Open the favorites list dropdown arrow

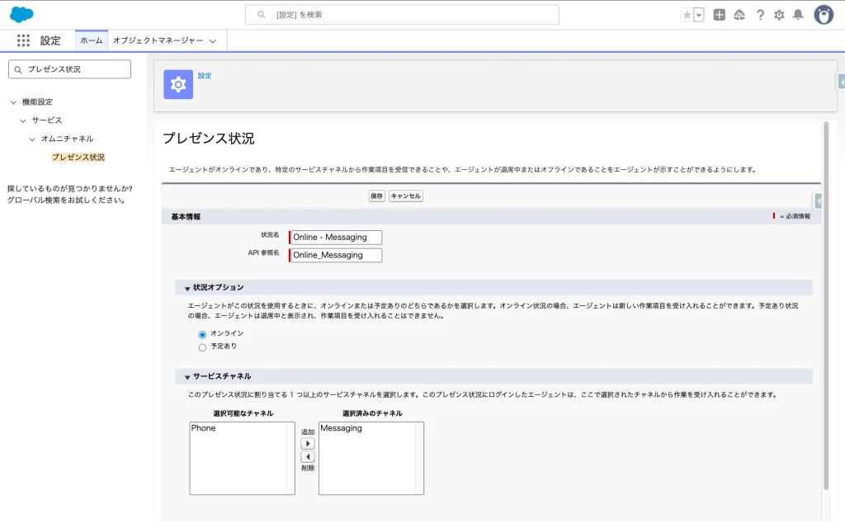(x=699, y=15)
